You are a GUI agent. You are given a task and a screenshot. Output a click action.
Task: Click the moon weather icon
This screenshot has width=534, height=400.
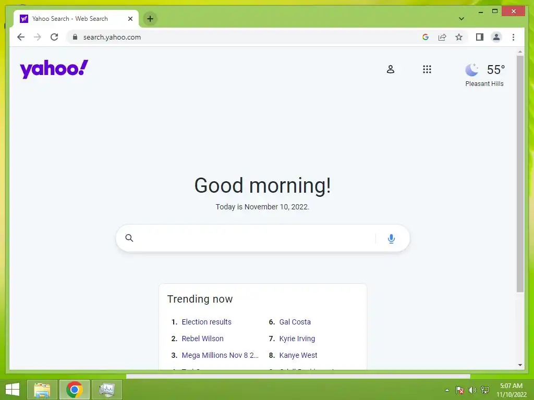click(471, 70)
